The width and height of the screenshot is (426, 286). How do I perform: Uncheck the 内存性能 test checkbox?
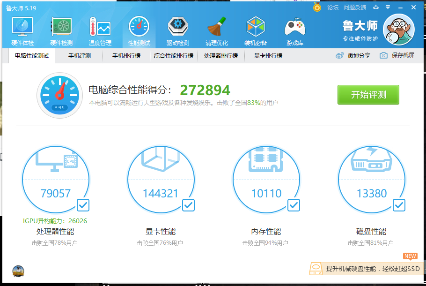coord(294,205)
